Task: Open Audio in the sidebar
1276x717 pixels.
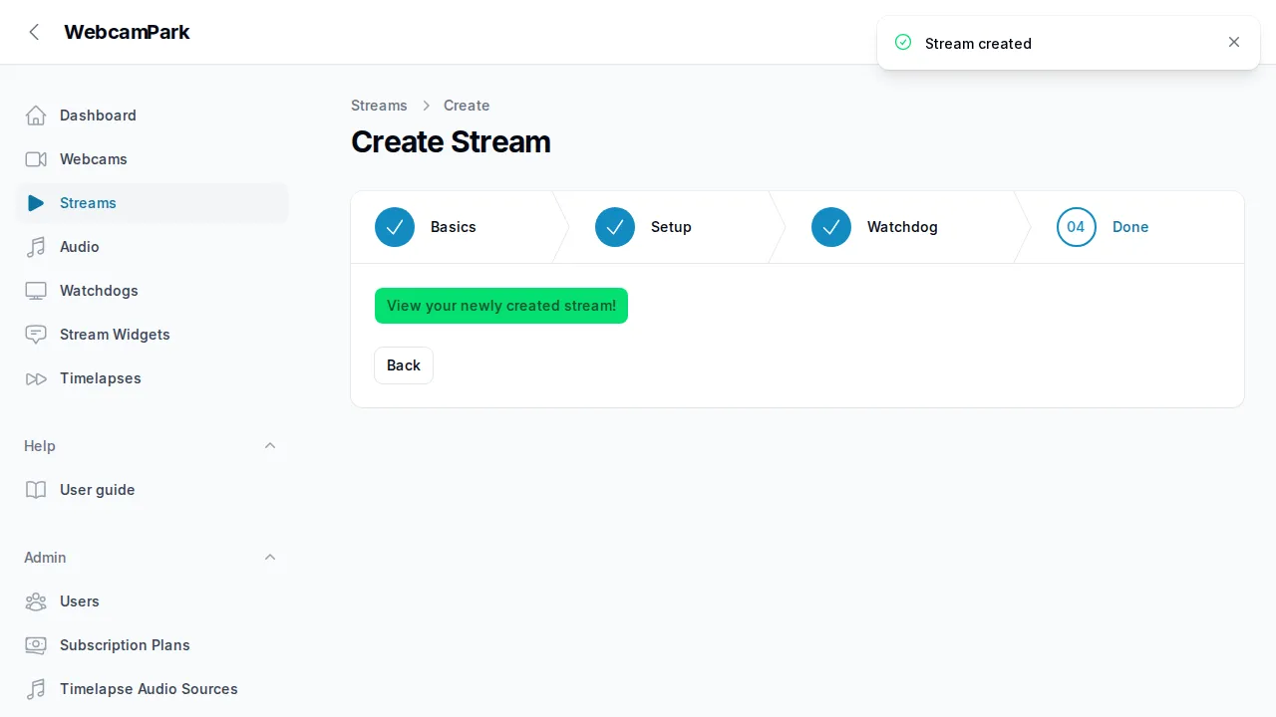Action: click(153, 247)
